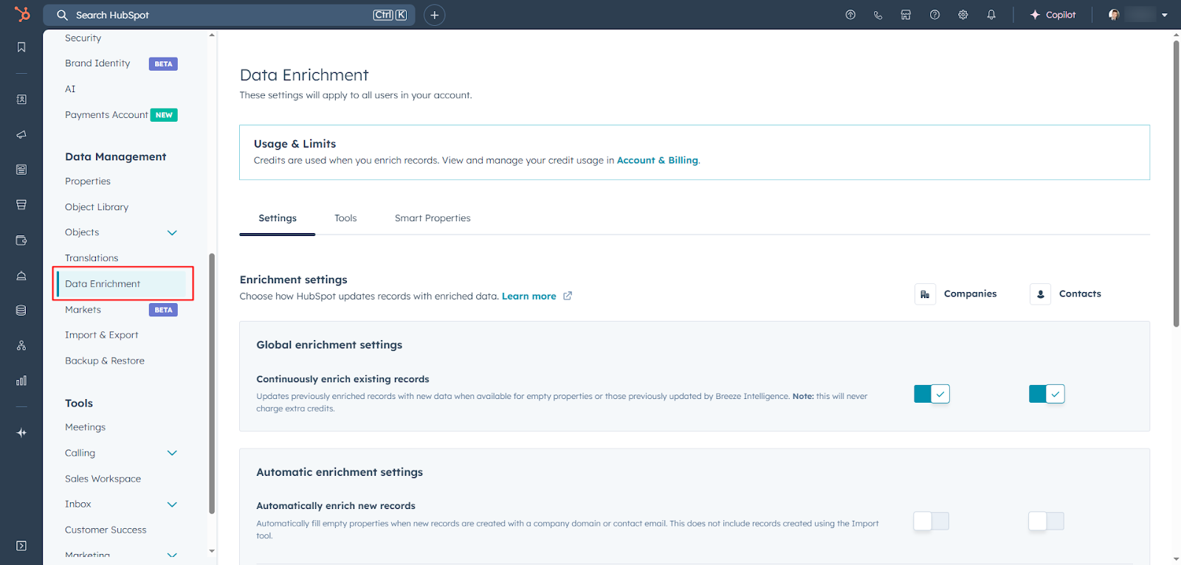This screenshot has height=565, width=1181.
Task: Open the wallet icon in left rail
Action: coord(21,240)
